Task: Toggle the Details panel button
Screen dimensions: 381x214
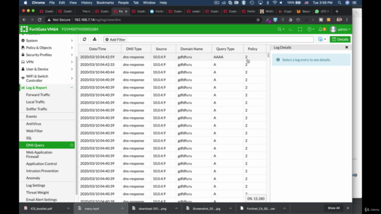Action: coord(340,39)
